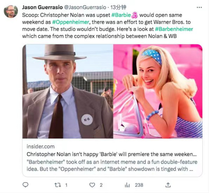Click the pink Barbie hashtag emoji icon
The width and height of the screenshot is (209, 193).
(x=135, y=15)
